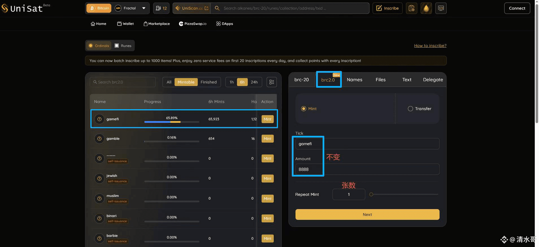Open the Files tab
The width and height of the screenshot is (539, 247).
[381, 80]
